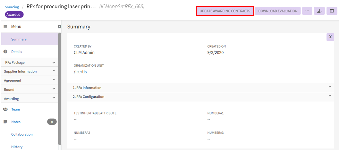Click the Team people icon
The width and height of the screenshot is (340, 151).
5,109
